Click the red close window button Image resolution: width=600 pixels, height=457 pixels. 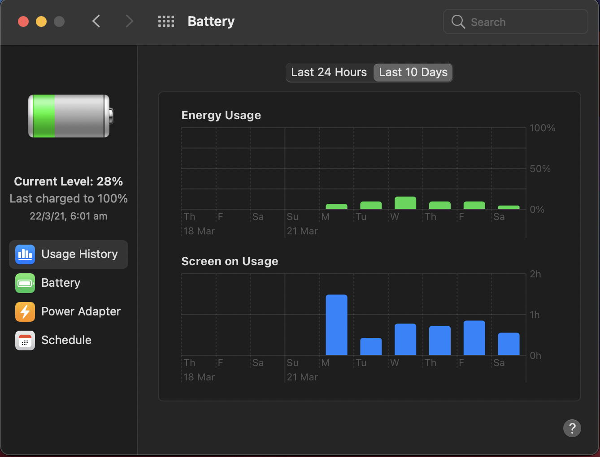(23, 22)
